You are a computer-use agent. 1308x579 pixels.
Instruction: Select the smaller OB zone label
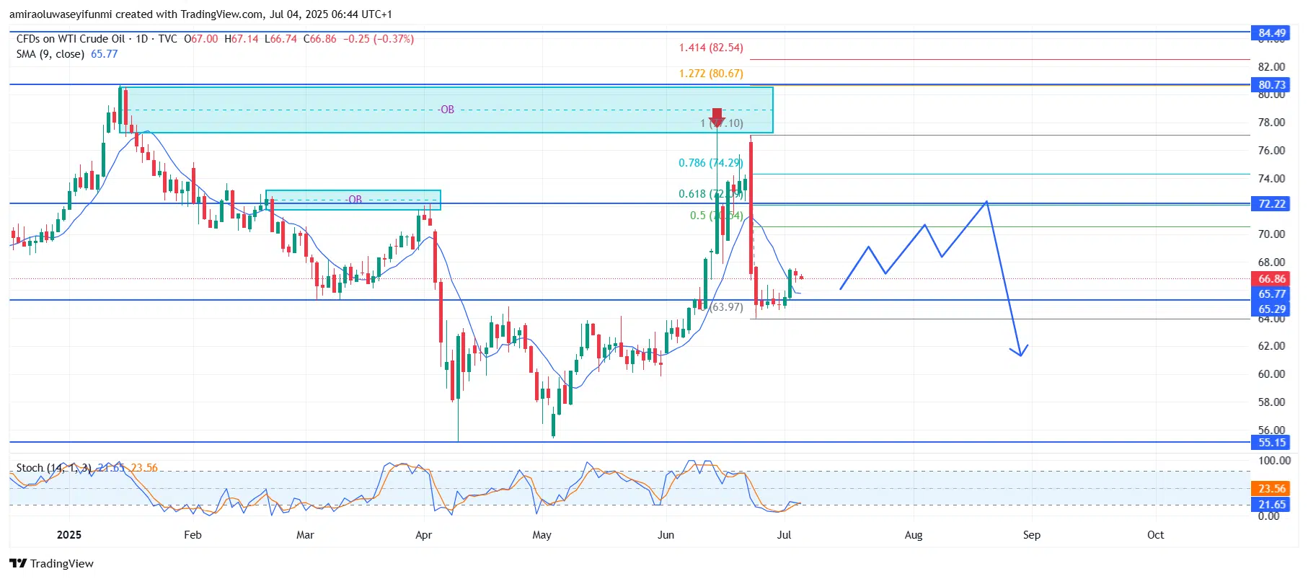354,199
